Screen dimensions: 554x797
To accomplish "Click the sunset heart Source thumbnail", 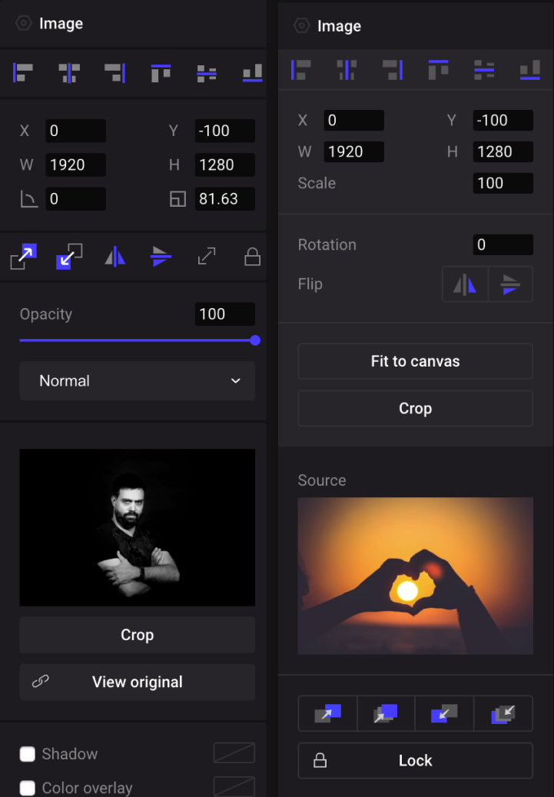I will click(x=415, y=576).
